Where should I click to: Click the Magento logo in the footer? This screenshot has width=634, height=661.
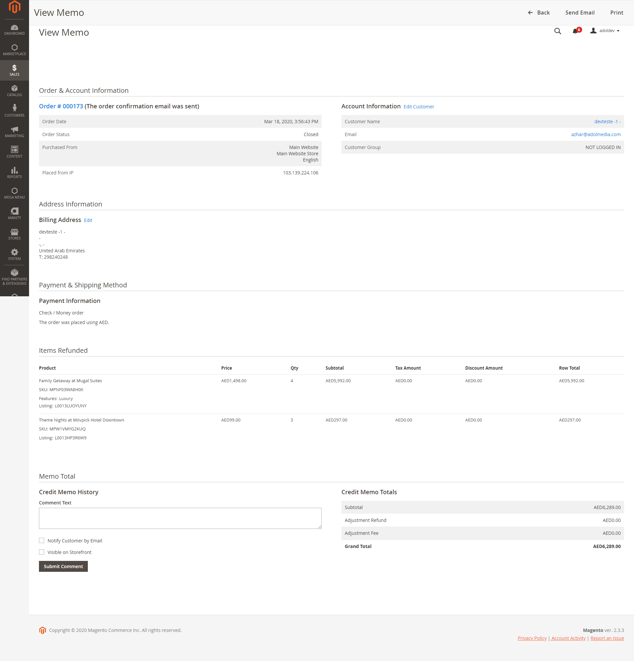pyautogui.click(x=43, y=630)
